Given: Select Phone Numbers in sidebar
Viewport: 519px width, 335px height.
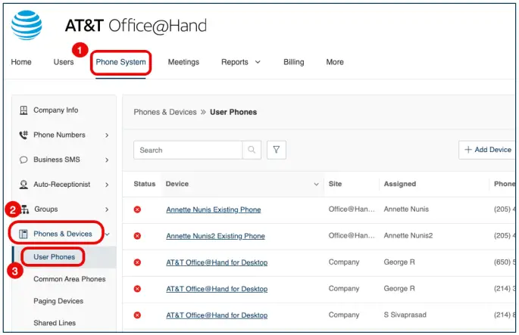Looking at the screenshot, I should [59, 135].
